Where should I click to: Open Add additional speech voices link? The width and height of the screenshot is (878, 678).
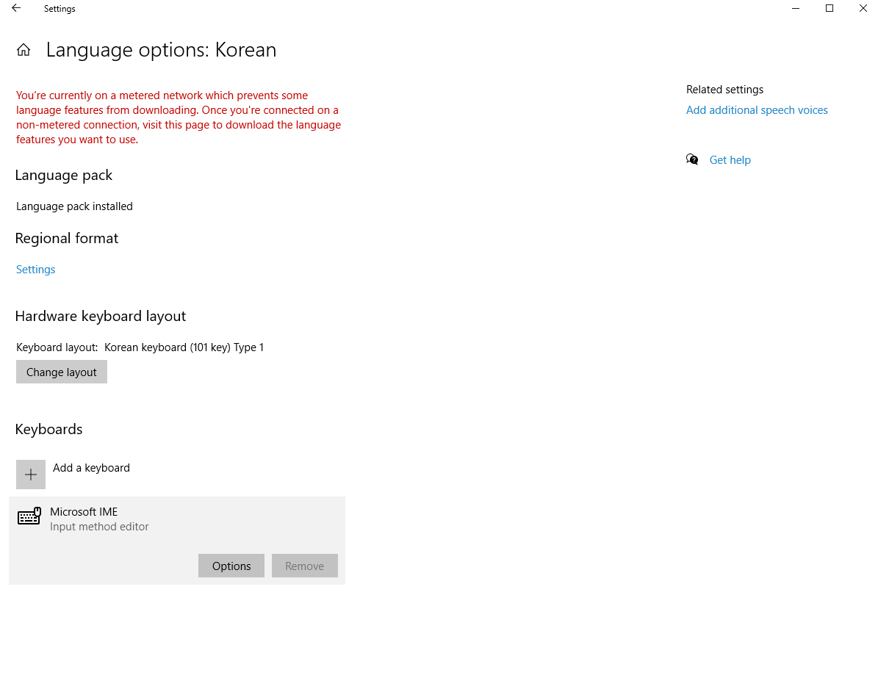point(757,109)
